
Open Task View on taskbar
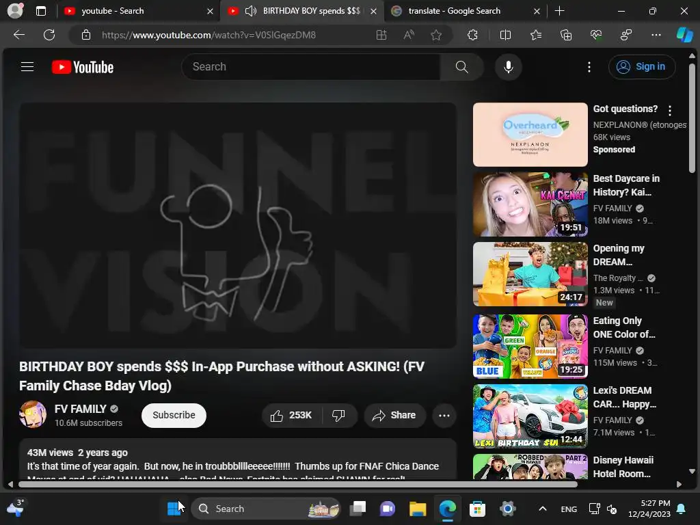[x=358, y=509]
